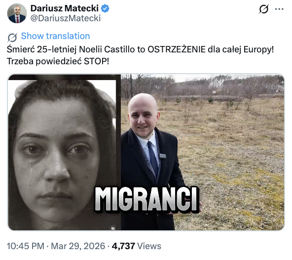Viewport: 292px width, 260px height.
Task: Unmute the video with the speaker icon
Action: [x=113, y=228]
